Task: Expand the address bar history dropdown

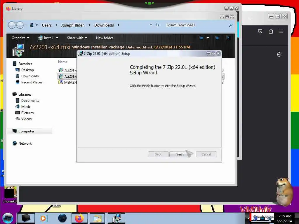Action: point(151,25)
